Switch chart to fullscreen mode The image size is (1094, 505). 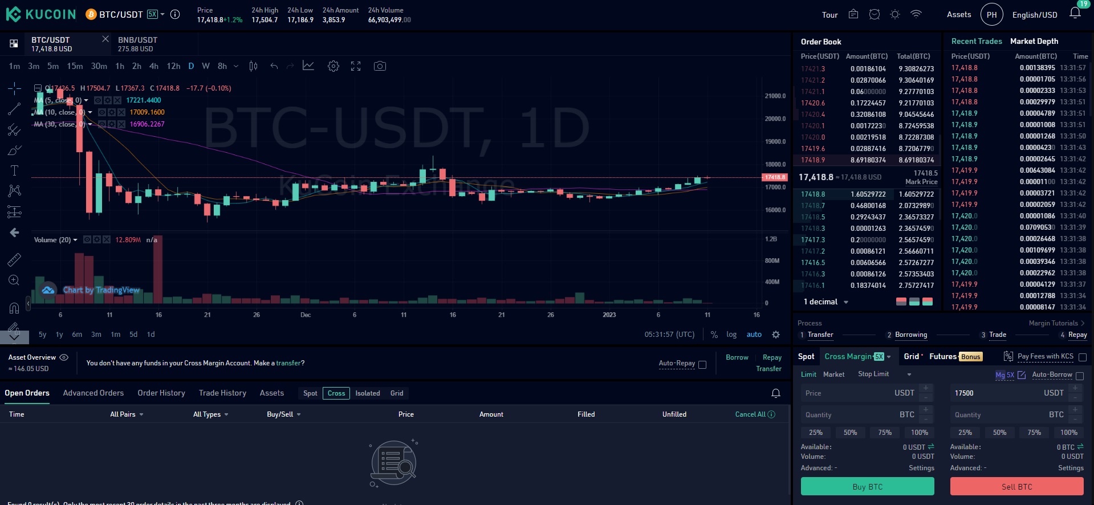(x=356, y=66)
